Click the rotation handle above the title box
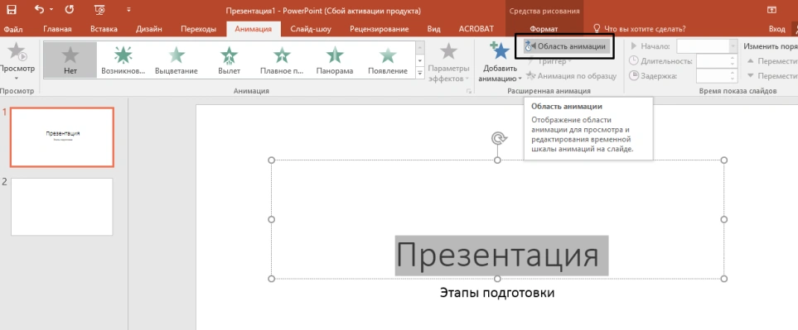The width and height of the screenshot is (798, 330). (498, 138)
